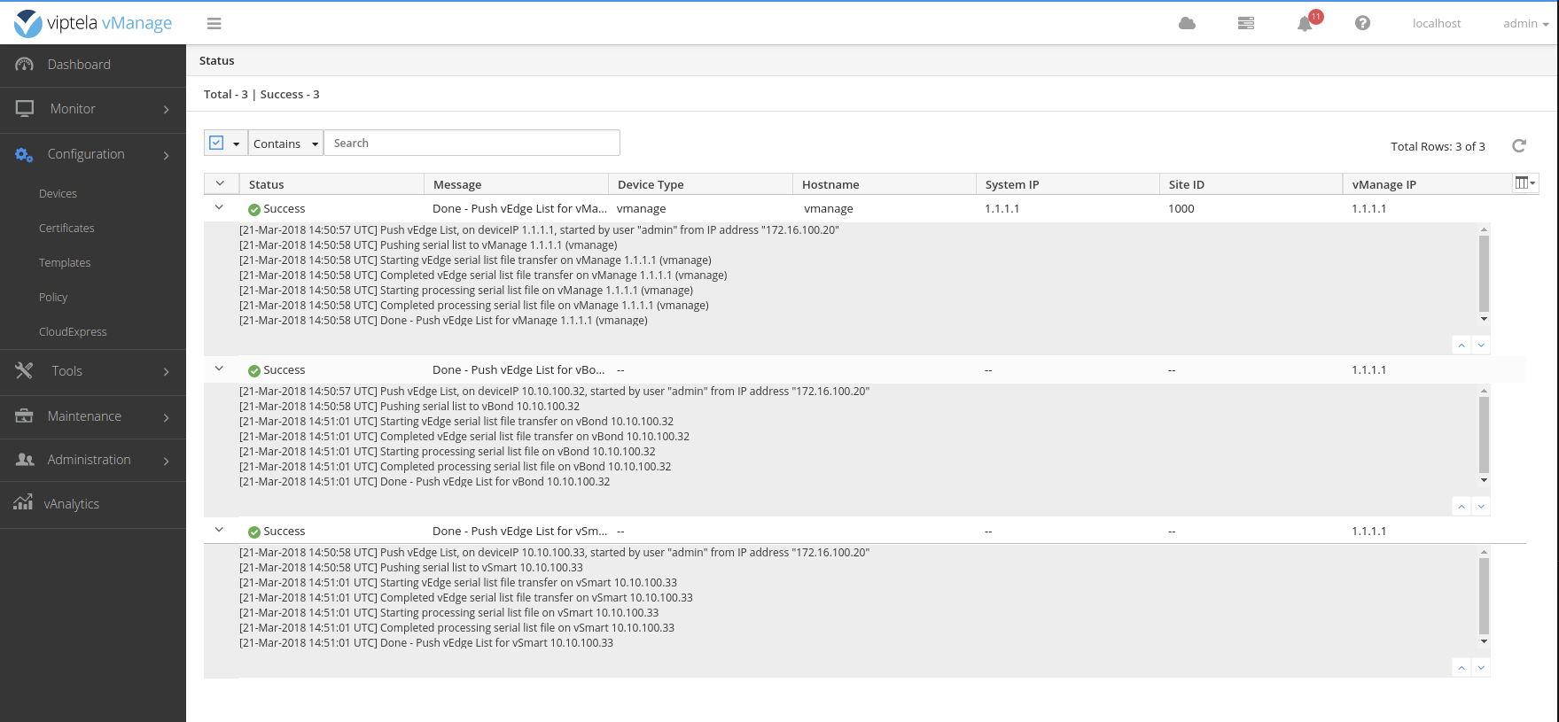1559x722 pixels.
Task: Refresh the status table
Action: click(1518, 146)
